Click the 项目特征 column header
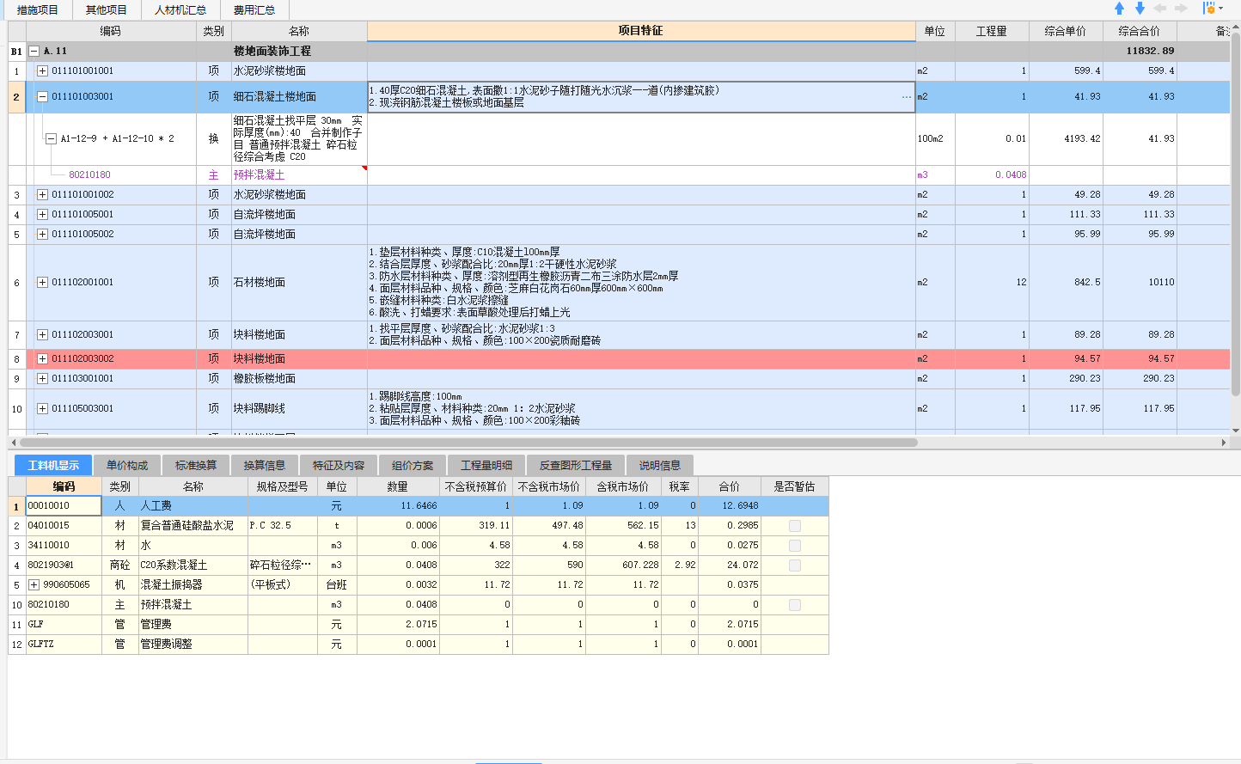The height and width of the screenshot is (764, 1241). pyautogui.click(x=641, y=31)
